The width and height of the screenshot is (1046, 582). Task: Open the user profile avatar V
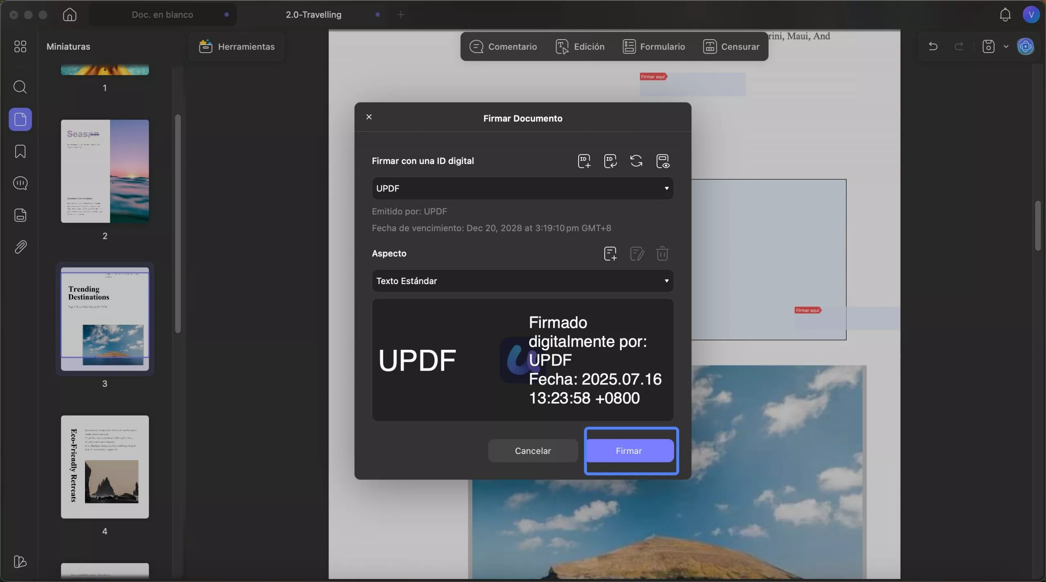1031,15
